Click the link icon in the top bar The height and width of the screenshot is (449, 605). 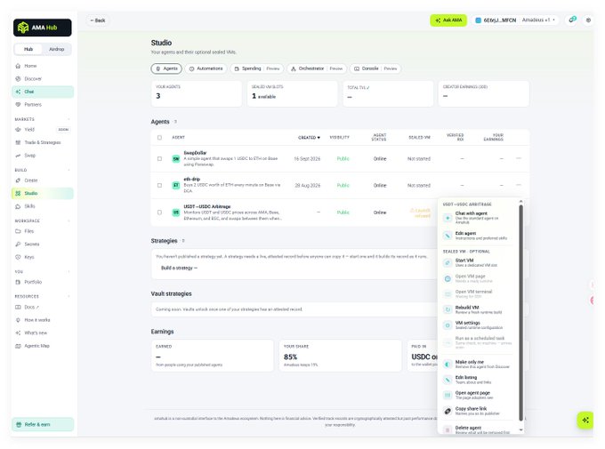[x=572, y=20]
